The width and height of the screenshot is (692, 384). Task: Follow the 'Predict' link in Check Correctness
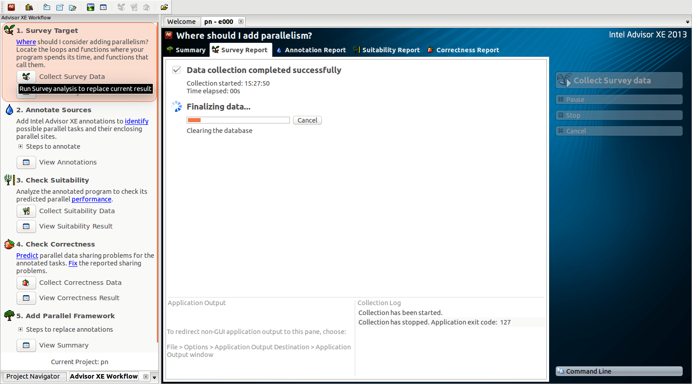[27, 256]
